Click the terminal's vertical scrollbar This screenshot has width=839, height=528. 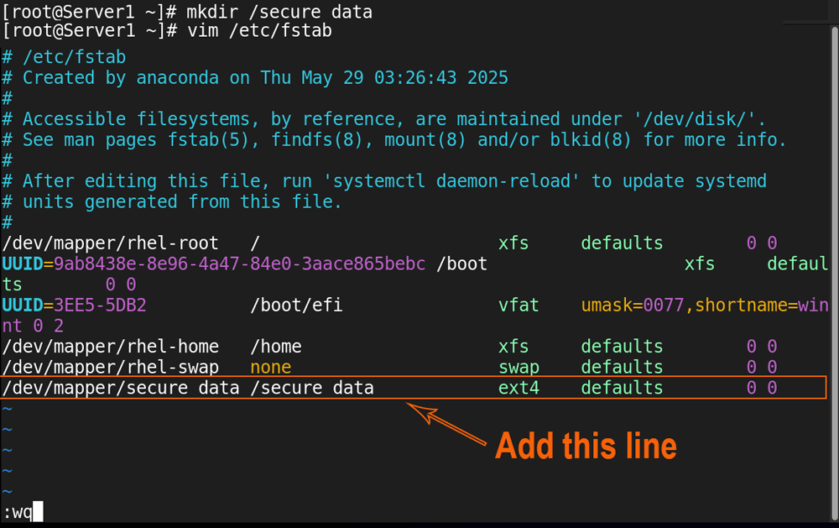(834, 273)
